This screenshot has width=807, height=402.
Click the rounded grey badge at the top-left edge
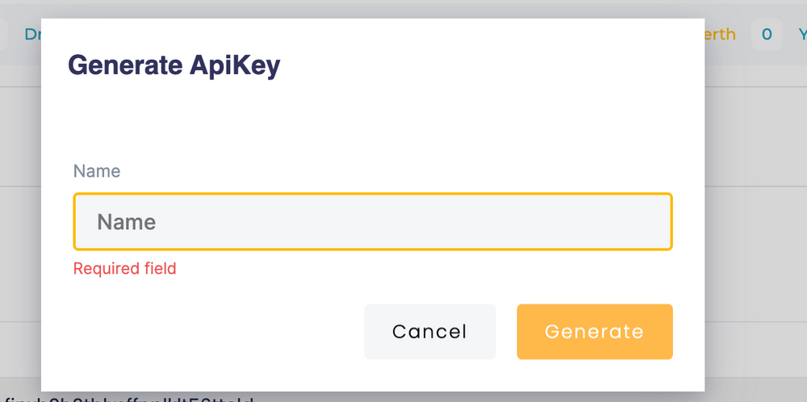[x=3, y=35]
